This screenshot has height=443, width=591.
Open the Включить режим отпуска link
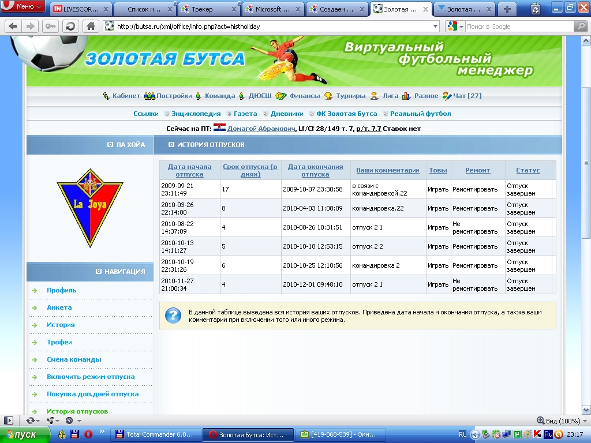[91, 377]
